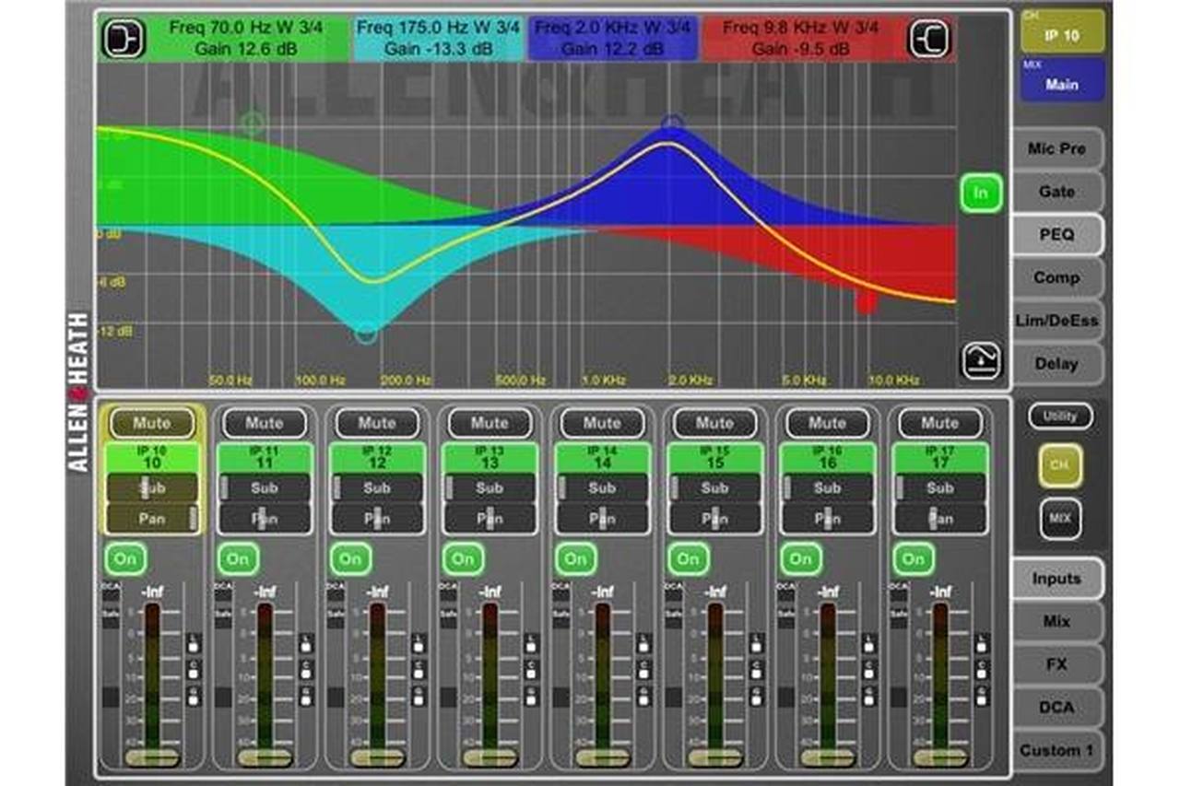Turn off the On button for channel 13

click(463, 558)
